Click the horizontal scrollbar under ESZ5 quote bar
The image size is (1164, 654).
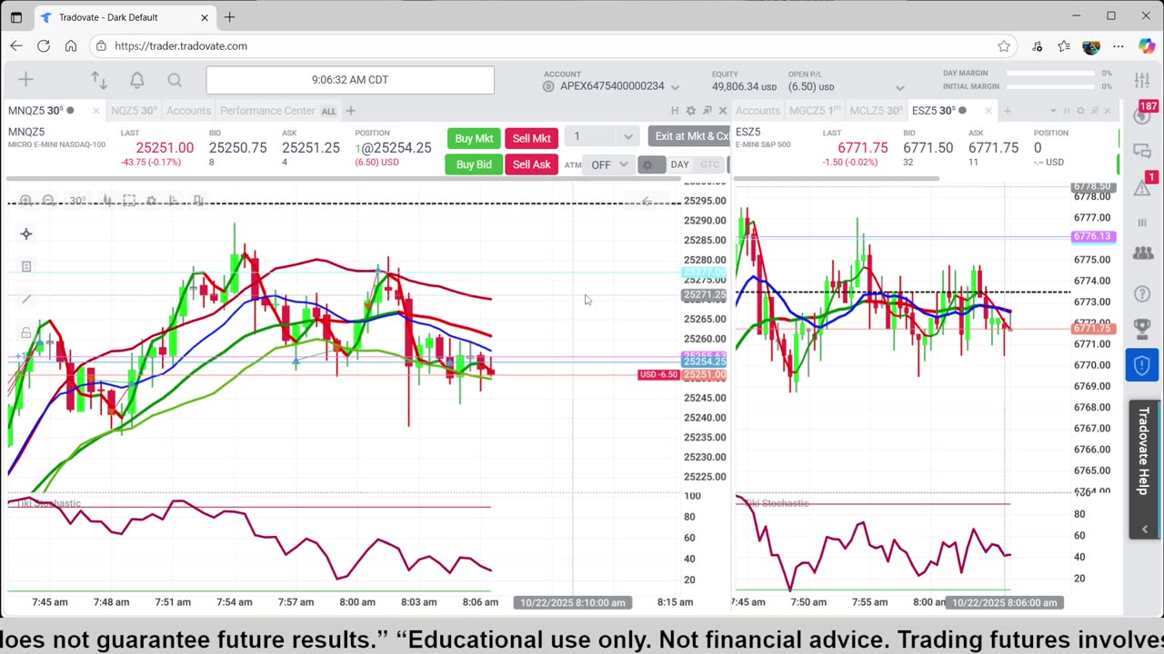point(837,179)
